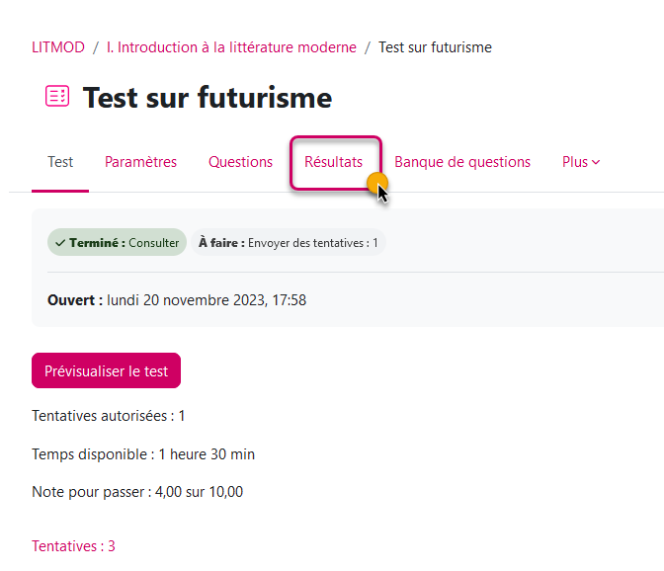Switch to the Test tab
The height and width of the screenshot is (571, 664).
60,162
